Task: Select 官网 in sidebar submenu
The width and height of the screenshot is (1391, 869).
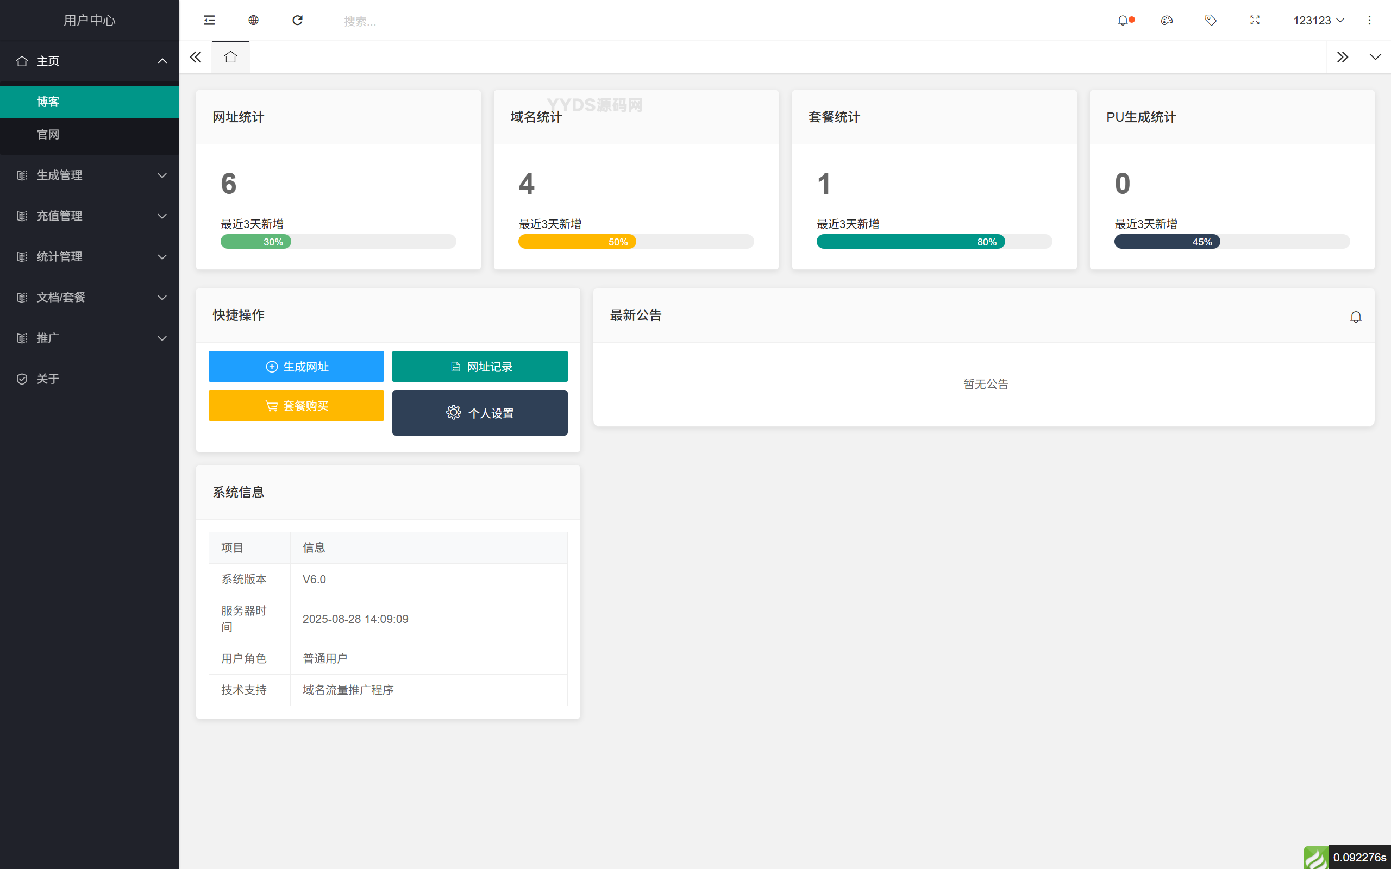Action: click(x=48, y=135)
